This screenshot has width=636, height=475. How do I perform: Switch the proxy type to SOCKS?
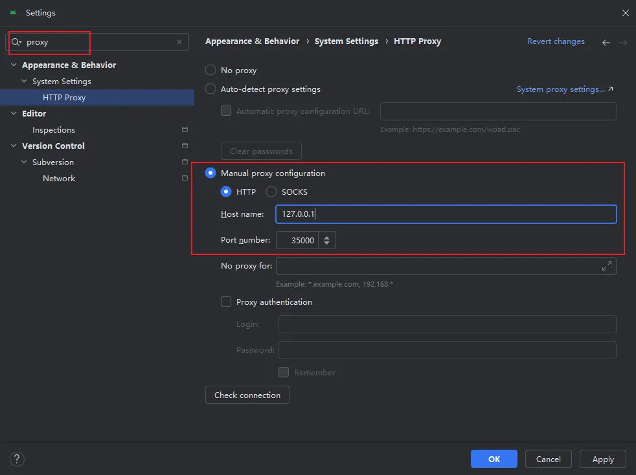pyautogui.click(x=271, y=192)
